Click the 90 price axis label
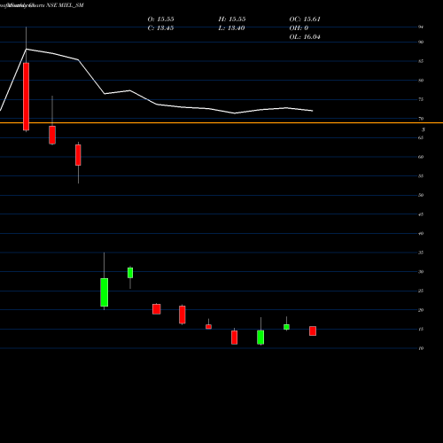443x443 pixels. pos(421,42)
